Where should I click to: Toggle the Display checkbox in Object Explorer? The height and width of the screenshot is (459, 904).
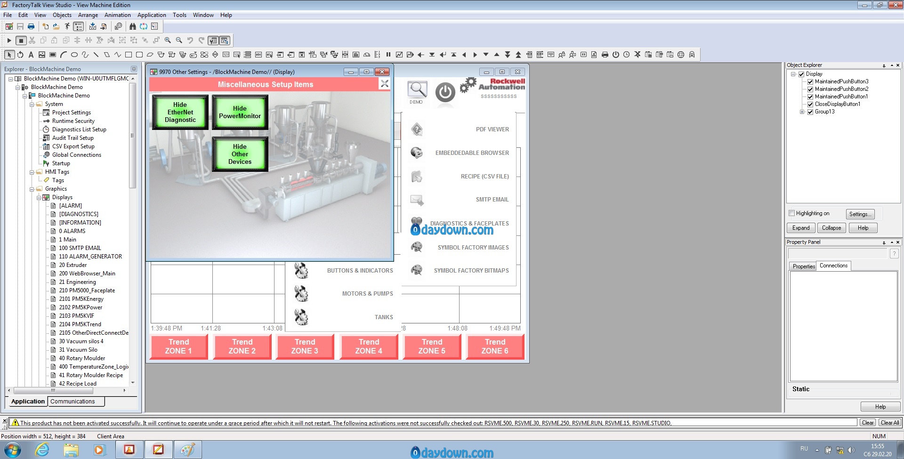pyautogui.click(x=801, y=74)
